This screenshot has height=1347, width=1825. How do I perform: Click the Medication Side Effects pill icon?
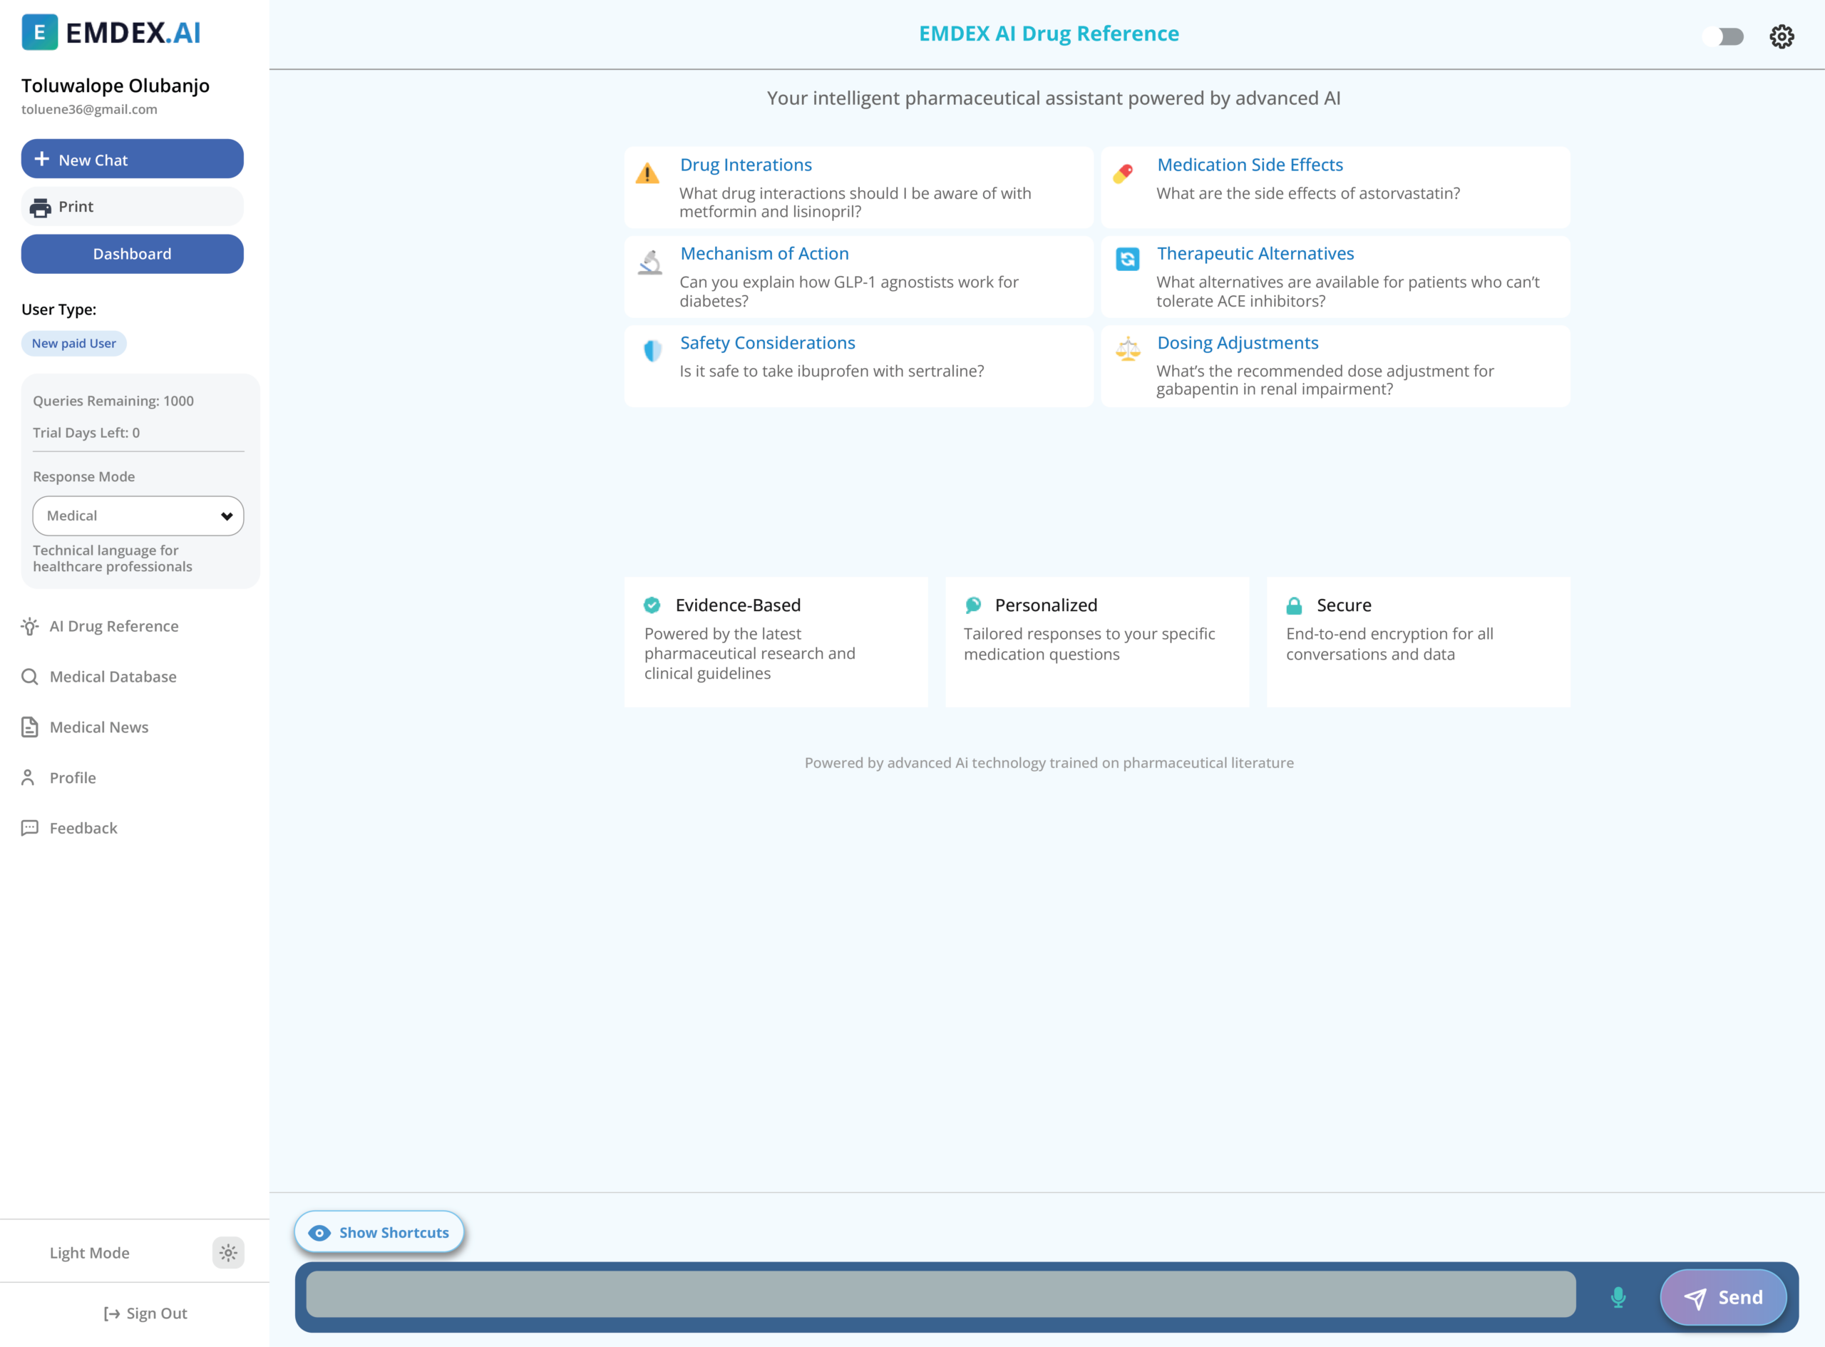[x=1124, y=173]
